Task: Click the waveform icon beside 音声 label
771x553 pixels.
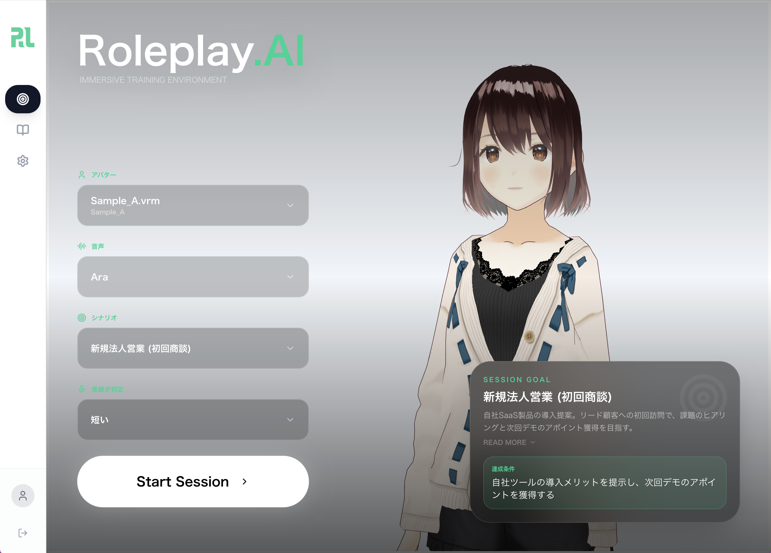Action: coord(82,246)
